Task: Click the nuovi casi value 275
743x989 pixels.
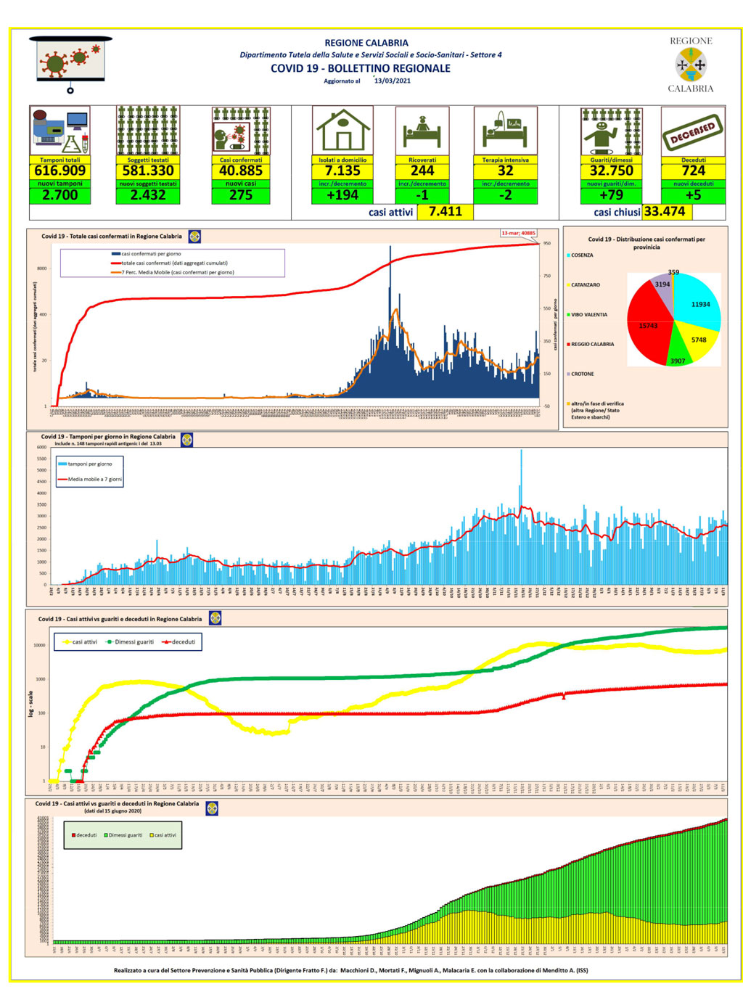Action: (x=241, y=195)
